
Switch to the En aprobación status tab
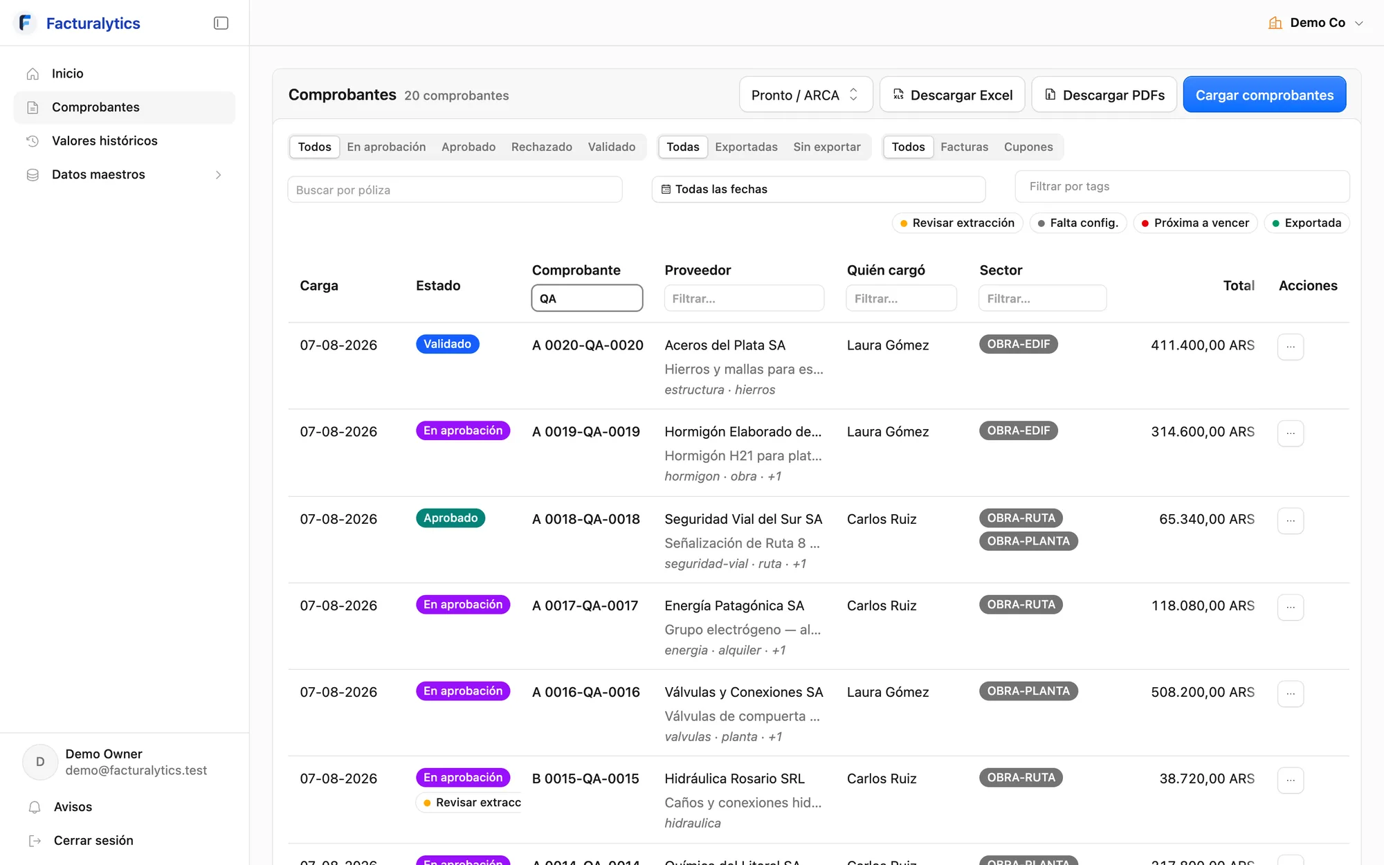click(x=386, y=147)
